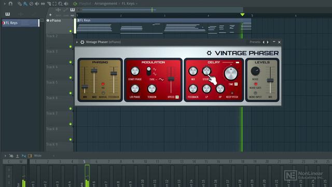Click the Delay Time large knob

pyautogui.click(x=231, y=74)
